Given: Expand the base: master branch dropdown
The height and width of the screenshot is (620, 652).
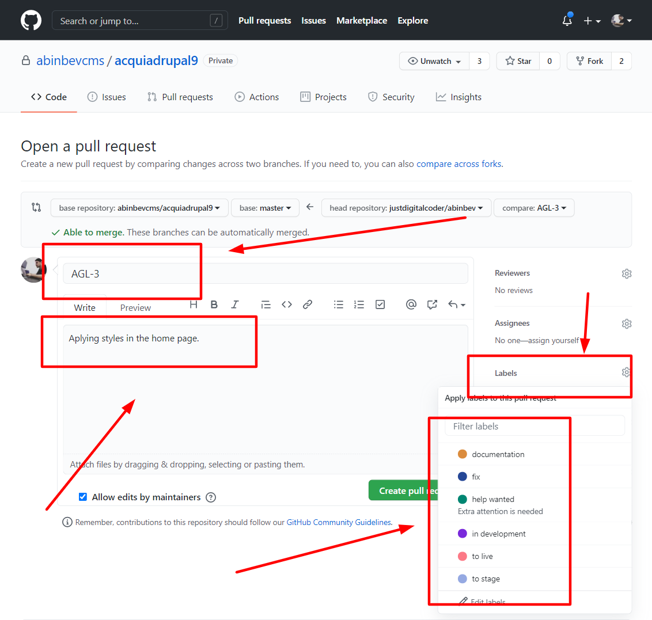Looking at the screenshot, I should tap(266, 208).
